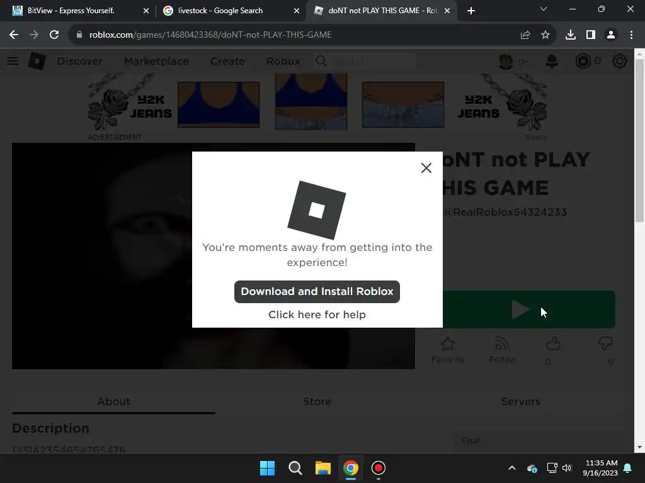Click Chrome icon in taskbar
The height and width of the screenshot is (483, 645).
click(351, 468)
